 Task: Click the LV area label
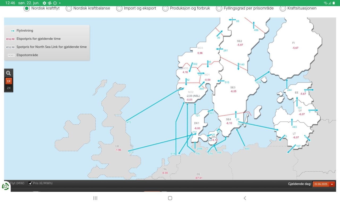click(x=300, y=110)
